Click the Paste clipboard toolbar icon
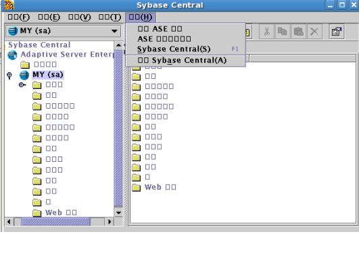The height and width of the screenshot is (259, 359). pyautogui.click(x=298, y=32)
